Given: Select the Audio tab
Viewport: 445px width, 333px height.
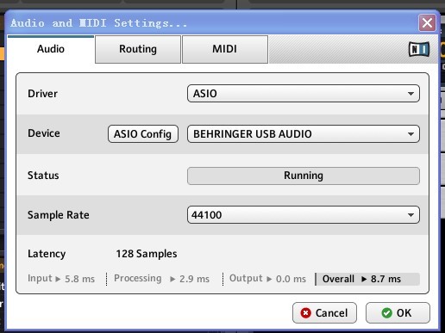Looking at the screenshot, I should click(51, 49).
